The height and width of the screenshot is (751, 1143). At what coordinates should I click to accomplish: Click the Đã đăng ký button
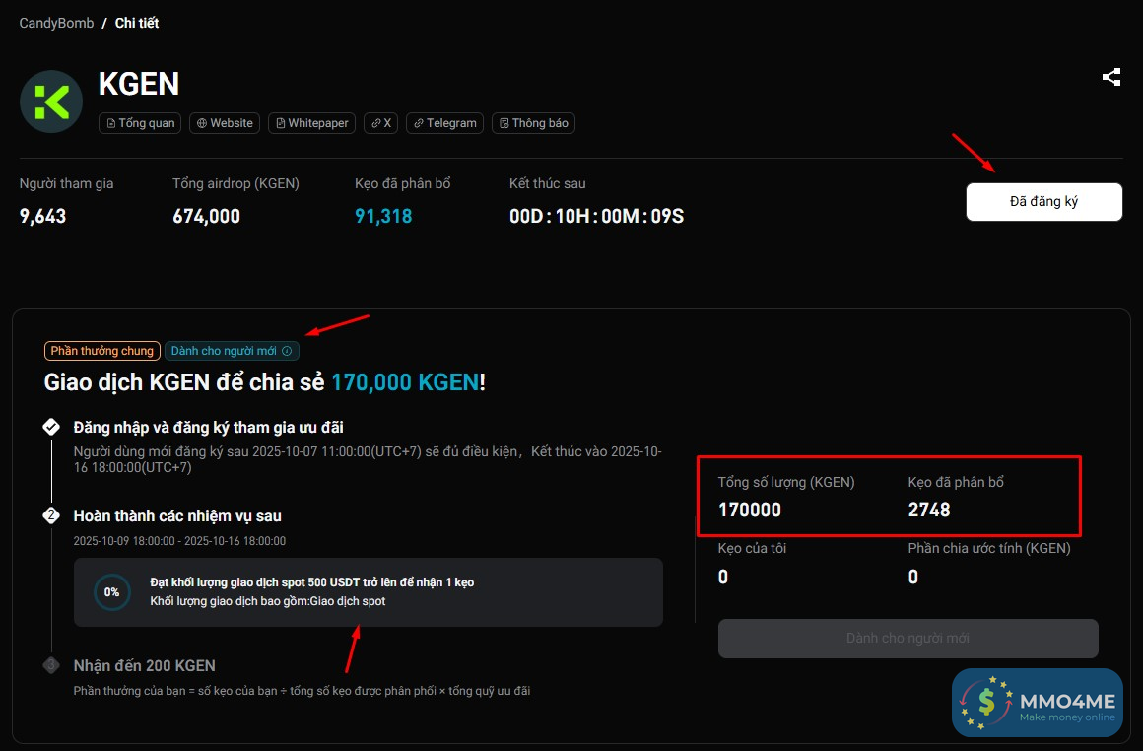(x=1043, y=202)
